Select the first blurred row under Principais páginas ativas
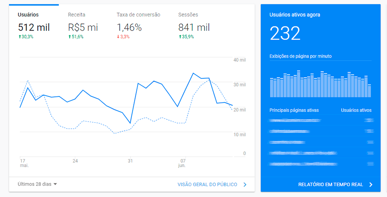Viewport: 387px width, 197px height. [x=295, y=120]
